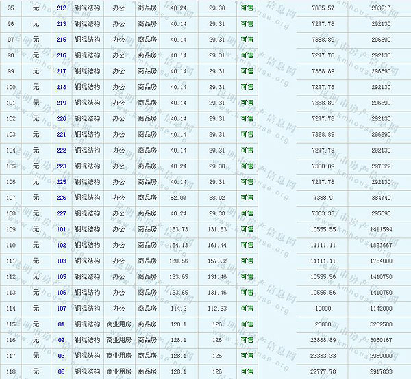Screen dimensions: 411x379
Task: Click room 107 link in row 114
Action: coord(62,309)
